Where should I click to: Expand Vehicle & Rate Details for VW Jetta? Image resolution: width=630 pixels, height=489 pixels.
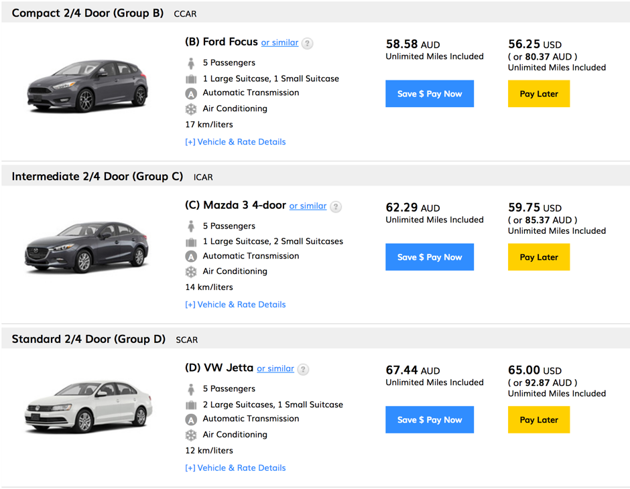(x=235, y=468)
